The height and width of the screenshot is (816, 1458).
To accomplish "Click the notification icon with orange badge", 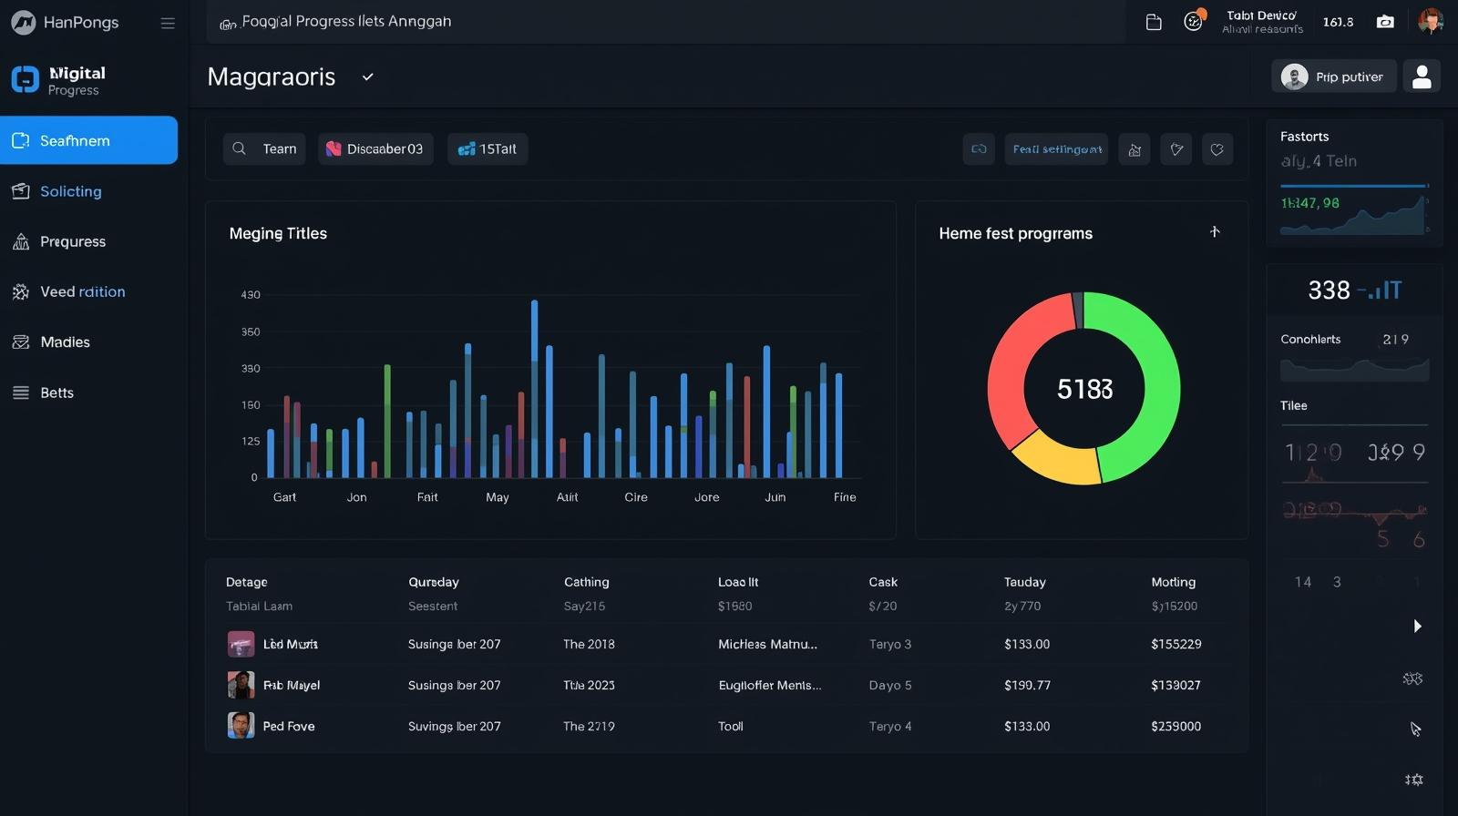I will 1194,21.
